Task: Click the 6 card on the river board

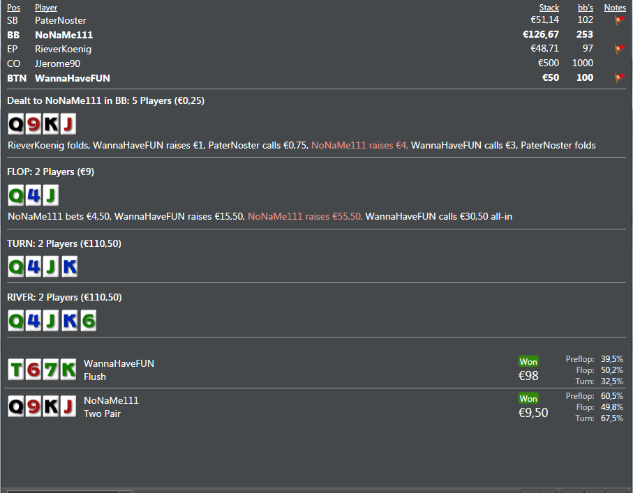Action: 88,321
